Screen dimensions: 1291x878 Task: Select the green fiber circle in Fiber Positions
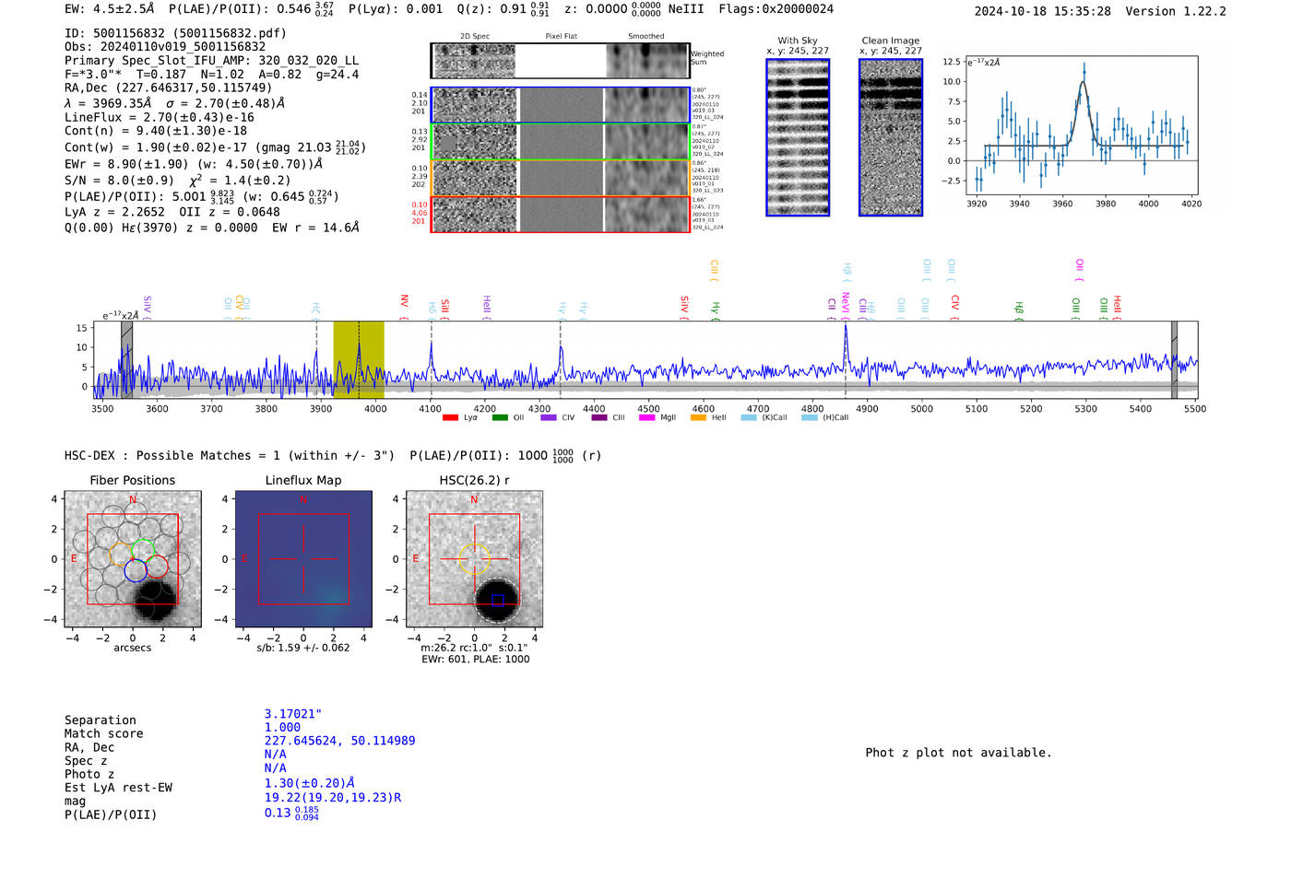(143, 552)
